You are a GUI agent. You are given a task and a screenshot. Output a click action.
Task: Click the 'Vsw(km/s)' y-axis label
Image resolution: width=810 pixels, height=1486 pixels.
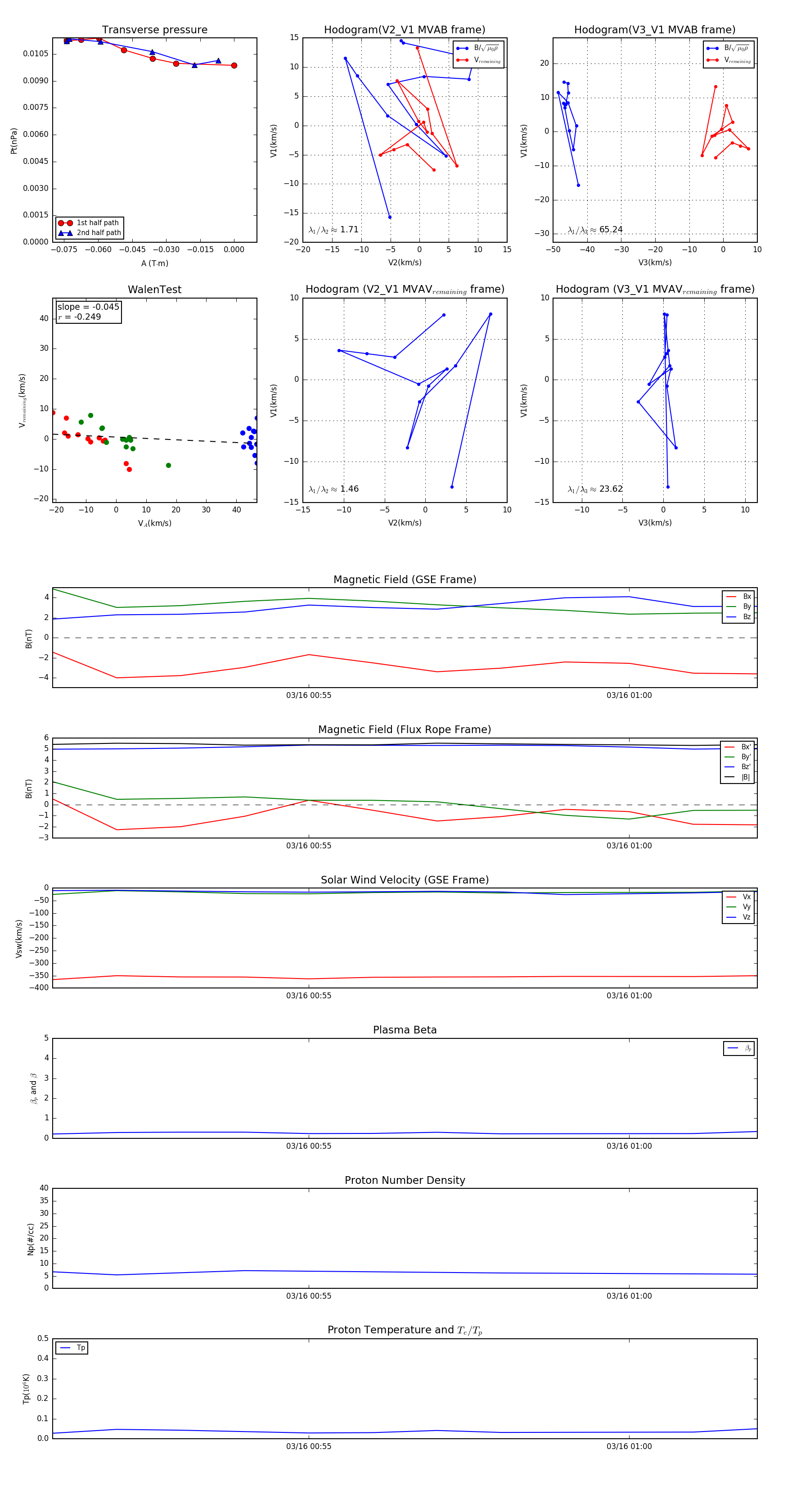pyautogui.click(x=19, y=939)
